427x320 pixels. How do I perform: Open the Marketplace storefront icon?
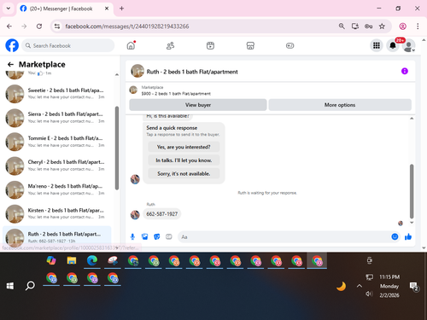click(x=250, y=45)
